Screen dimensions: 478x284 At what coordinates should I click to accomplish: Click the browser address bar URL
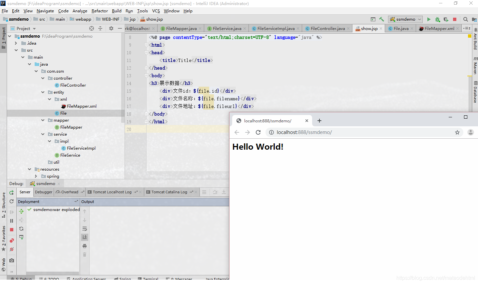tap(304, 132)
